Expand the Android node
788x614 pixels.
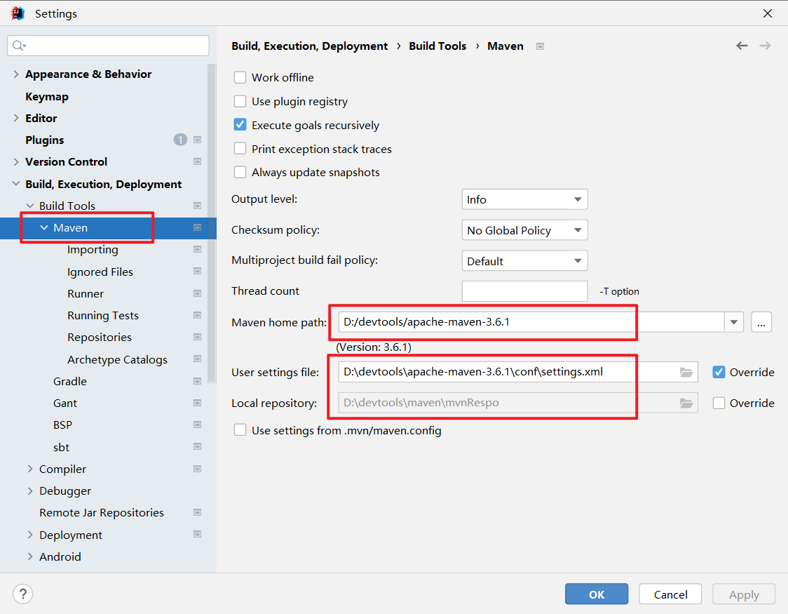(x=30, y=556)
